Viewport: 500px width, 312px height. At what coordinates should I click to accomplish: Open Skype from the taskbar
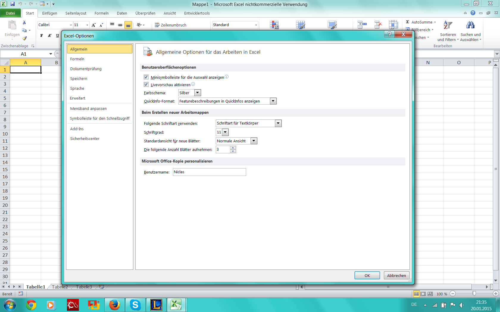[135, 305]
